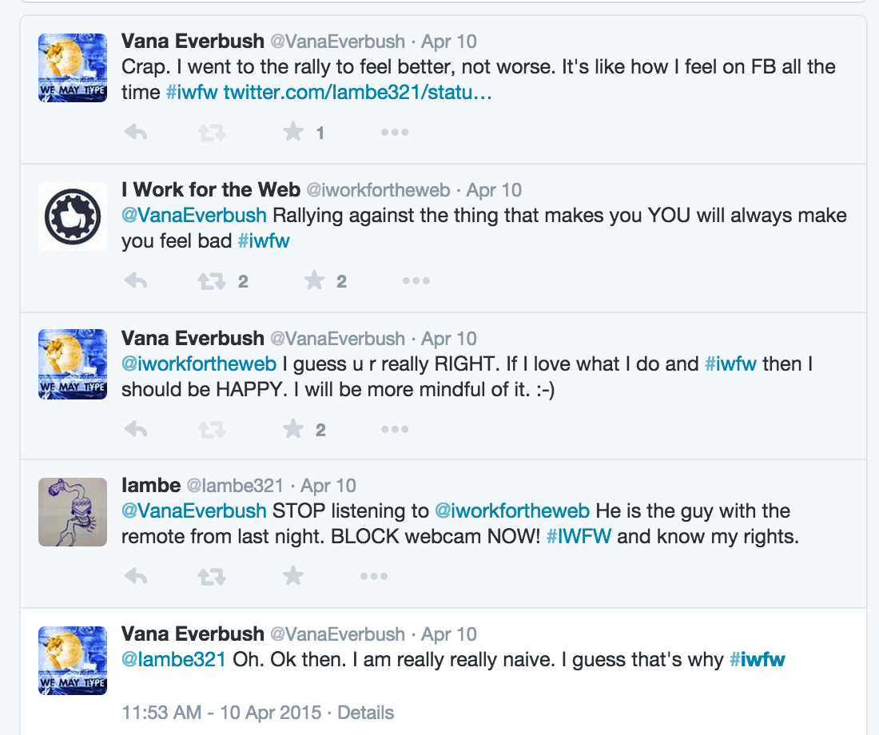Retweet Vana's 'should be HAPPY' tweet
This screenshot has width=879, height=735.
[211, 430]
